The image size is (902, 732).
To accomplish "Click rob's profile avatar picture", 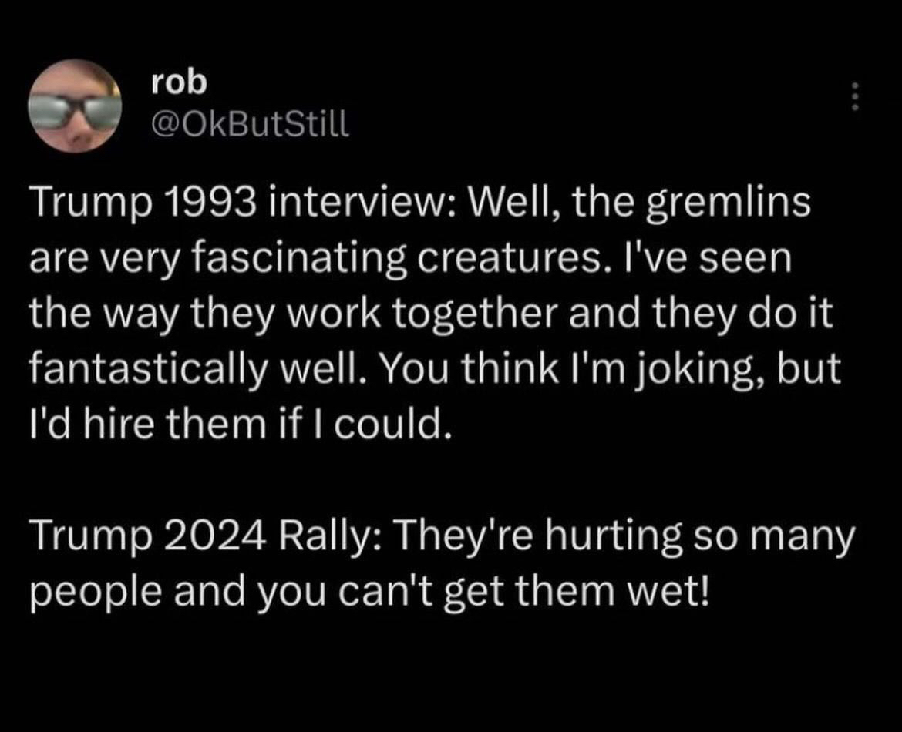I will [75, 106].
